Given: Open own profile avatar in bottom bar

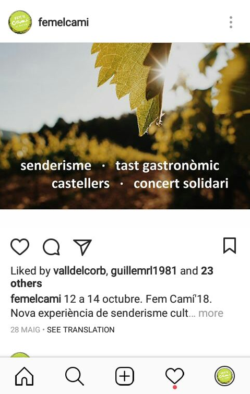Looking at the screenshot, I should (224, 376).
